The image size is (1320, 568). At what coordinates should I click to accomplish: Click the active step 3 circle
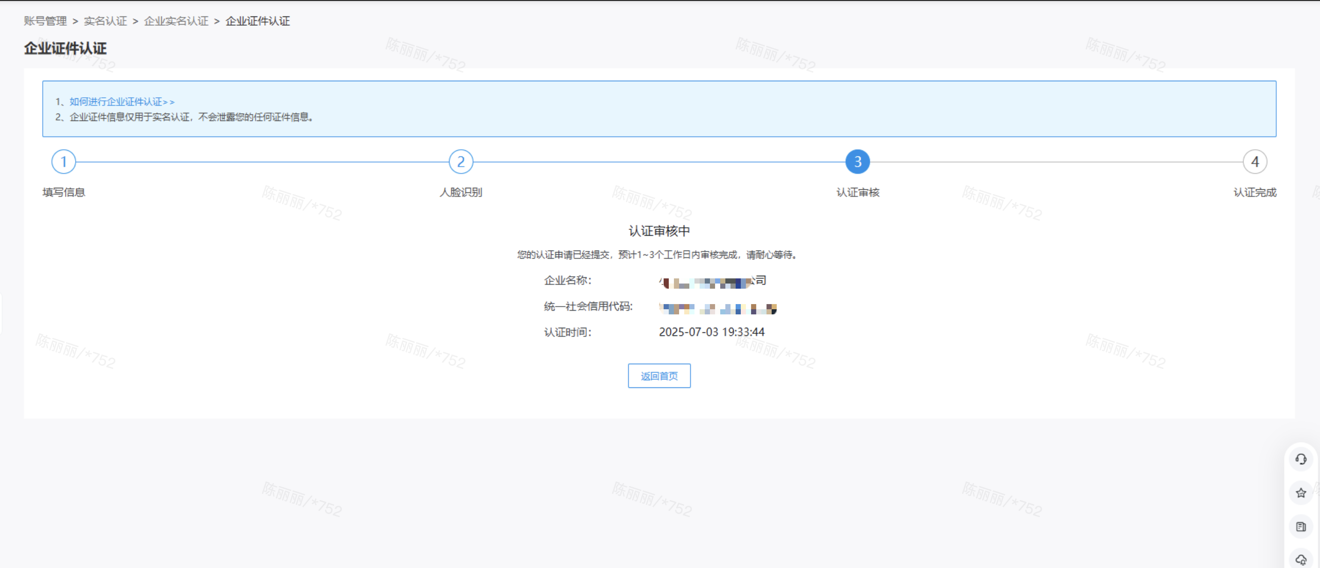[x=858, y=162]
